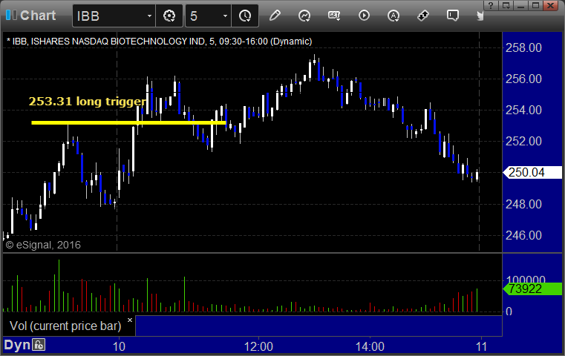Screen dimensions: 565x356
Task: Expand the interval dropdown arrow next to 5
Action: pyautogui.click(x=225, y=16)
